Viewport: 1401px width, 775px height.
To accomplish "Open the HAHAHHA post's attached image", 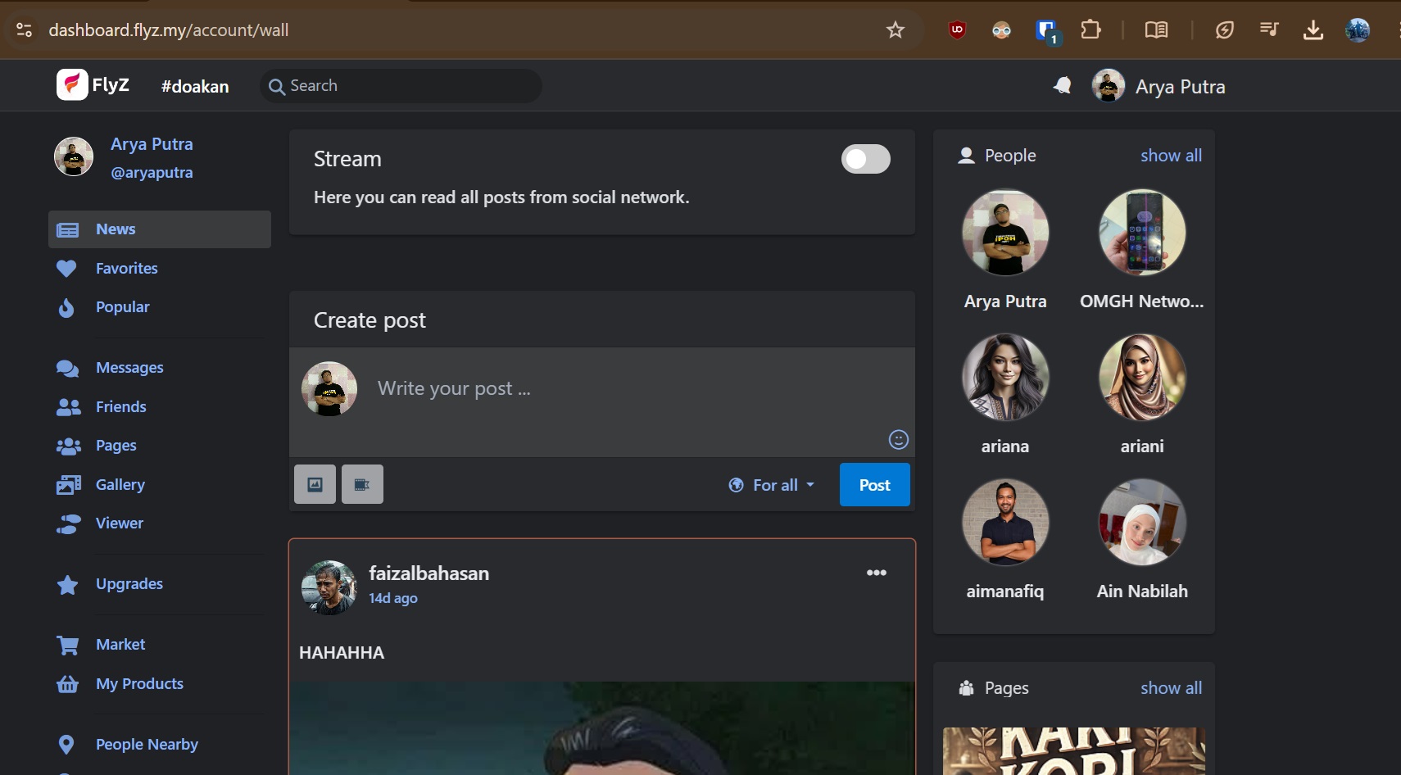I will tap(602, 728).
